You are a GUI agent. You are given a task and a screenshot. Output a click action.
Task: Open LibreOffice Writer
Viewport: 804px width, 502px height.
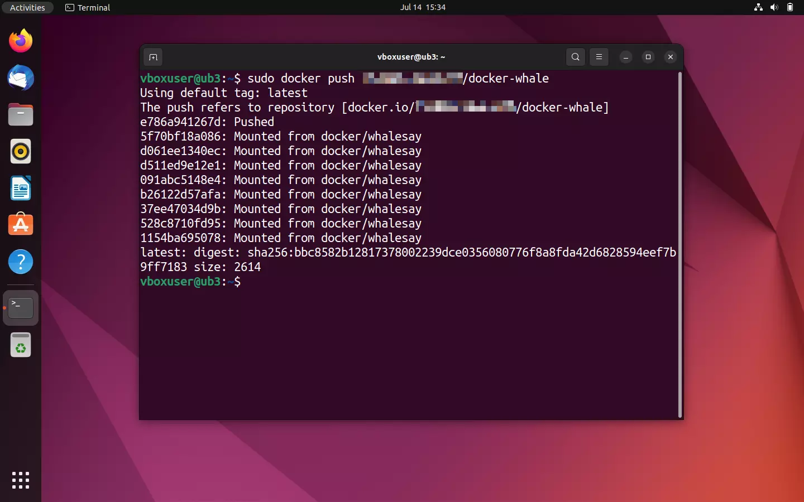click(20, 188)
